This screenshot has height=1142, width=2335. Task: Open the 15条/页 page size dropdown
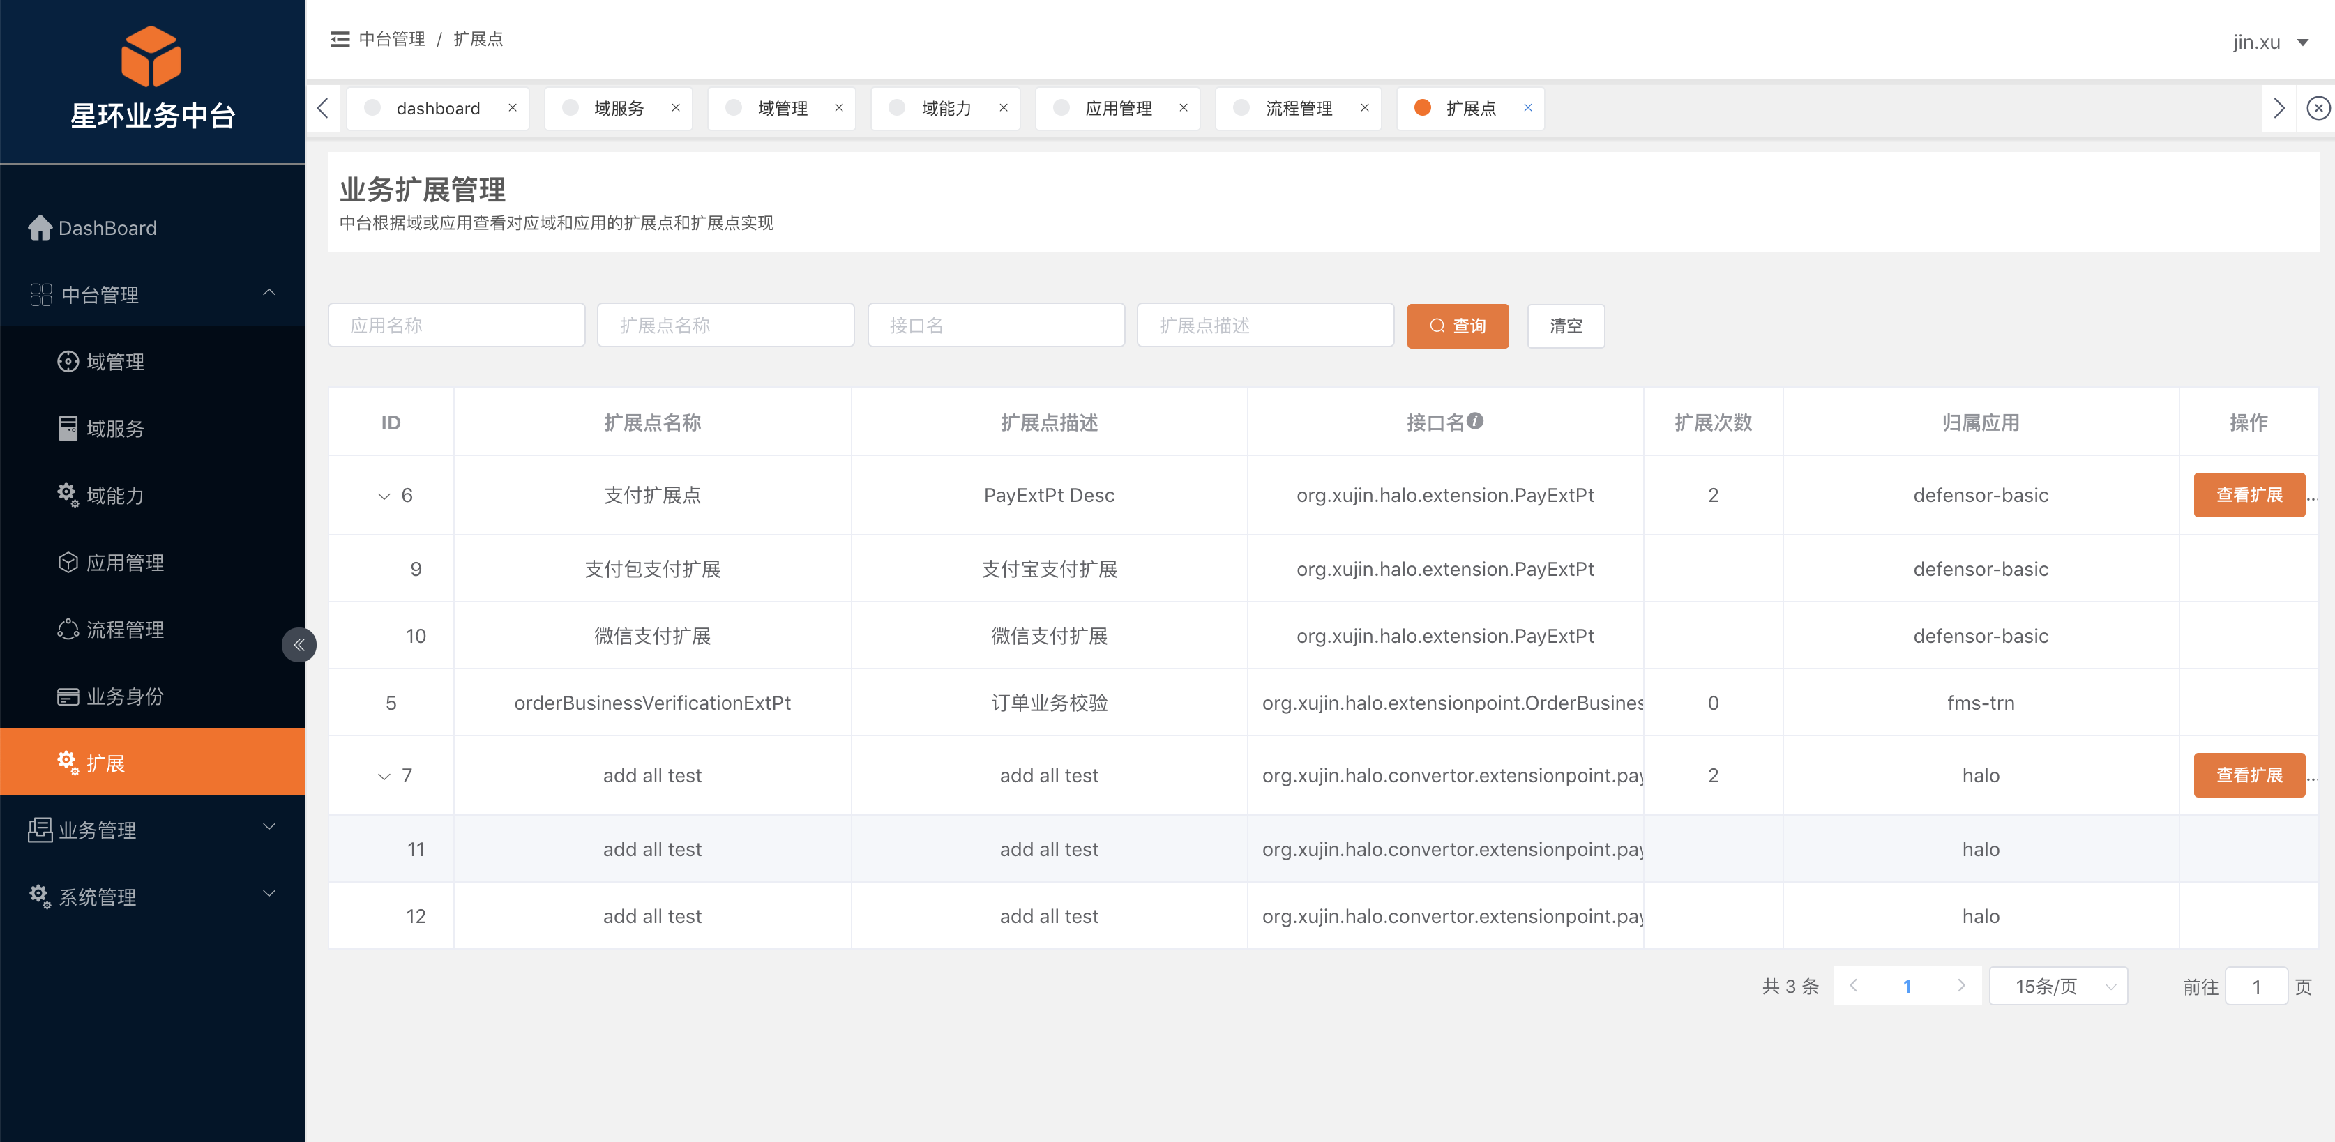(x=2059, y=986)
